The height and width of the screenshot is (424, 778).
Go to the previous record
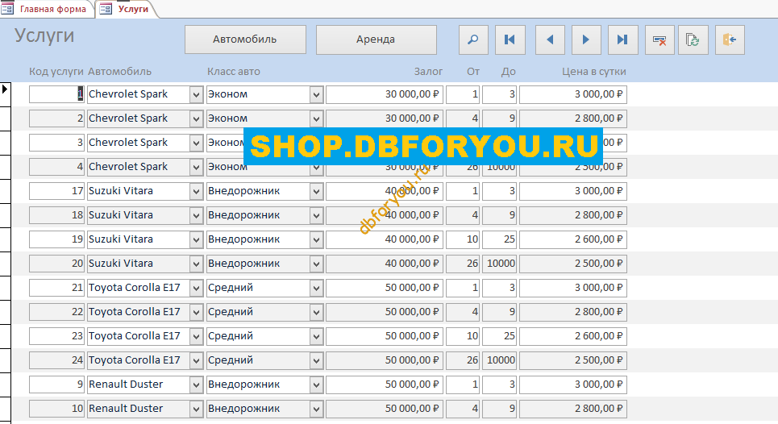[x=550, y=39]
